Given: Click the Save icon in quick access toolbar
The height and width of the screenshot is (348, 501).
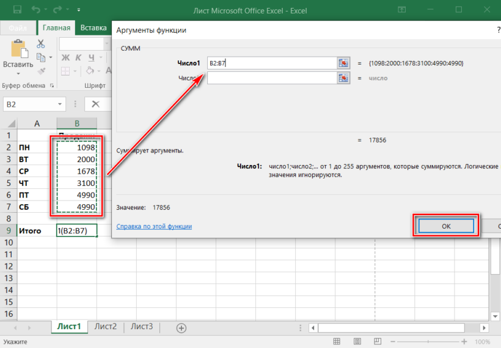Looking at the screenshot, I should point(17,10).
